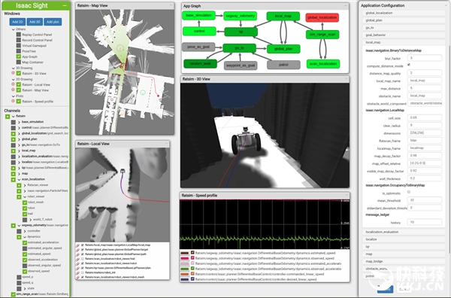Click the Add plot button

click(53, 22)
